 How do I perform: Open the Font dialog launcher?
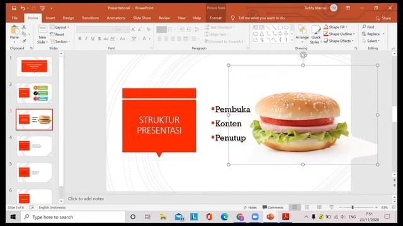[x=151, y=48]
